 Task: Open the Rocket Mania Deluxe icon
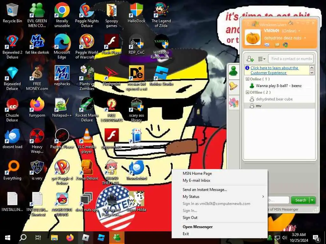click(x=87, y=110)
